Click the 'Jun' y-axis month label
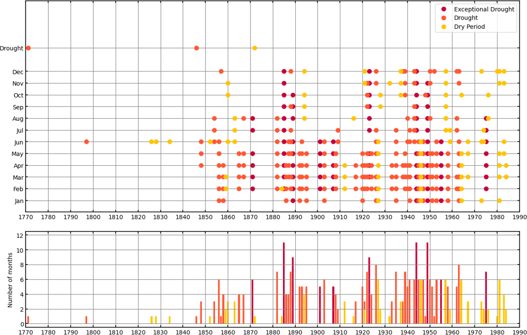Screen dimensions: 527x335 pyautogui.click(x=18, y=142)
